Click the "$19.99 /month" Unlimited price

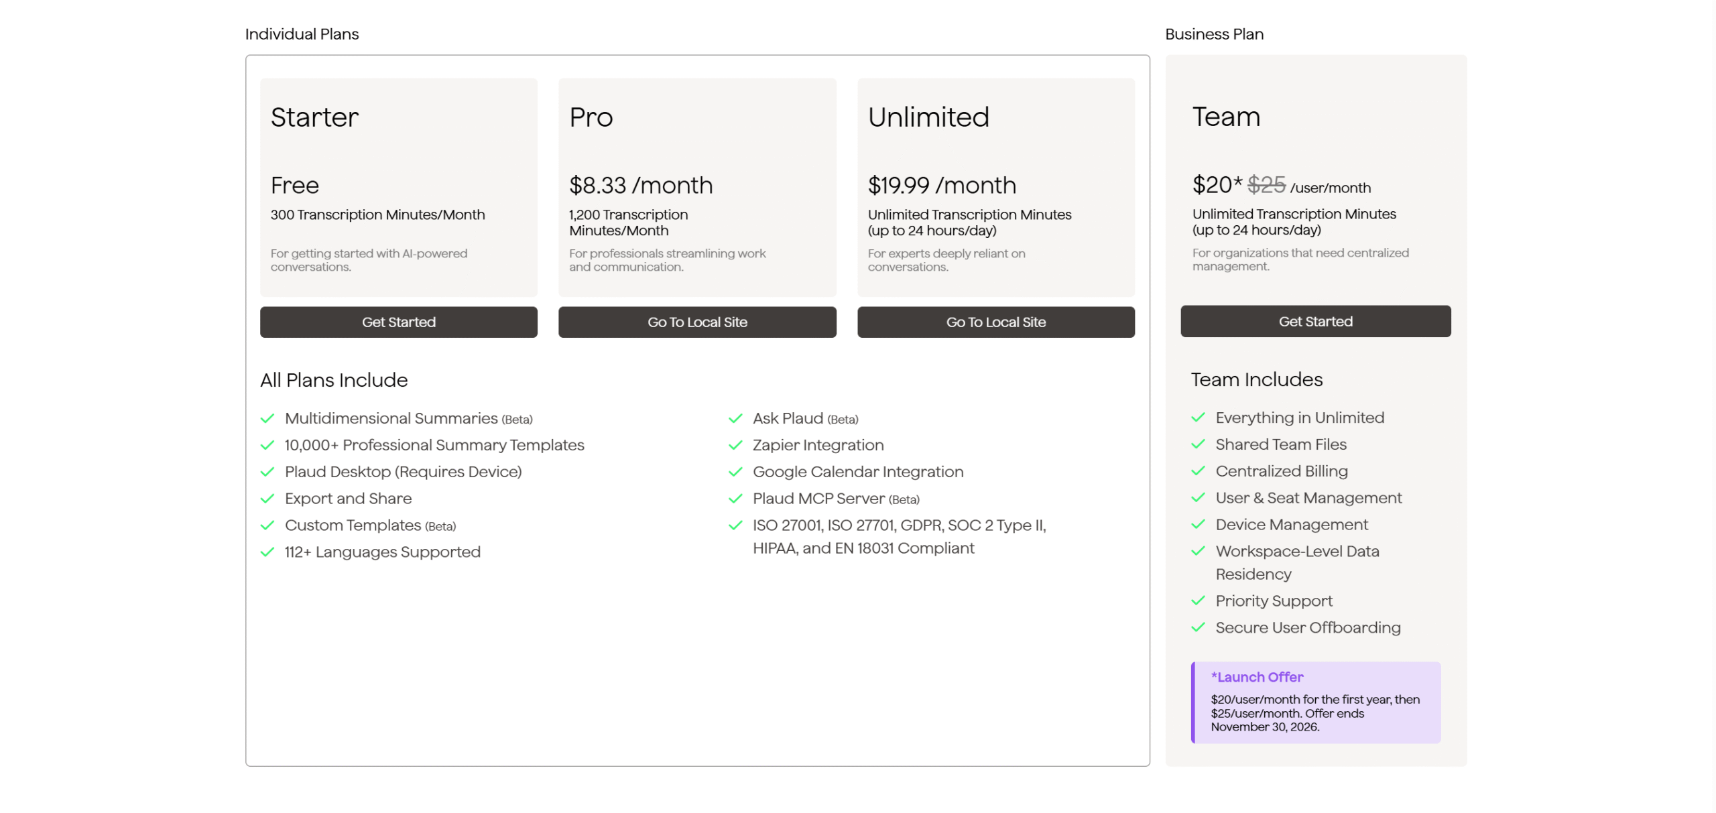pos(942,186)
